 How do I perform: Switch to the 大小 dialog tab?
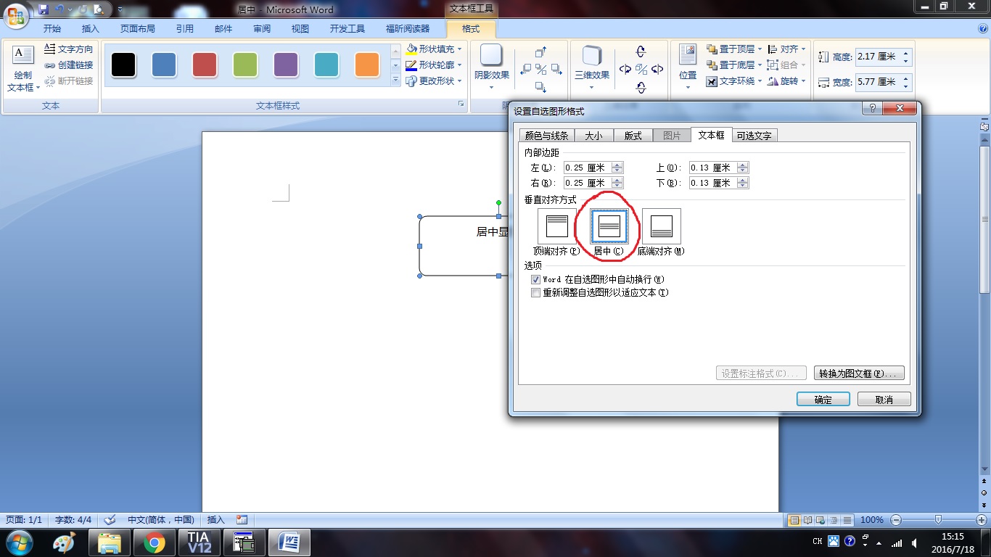(x=593, y=136)
